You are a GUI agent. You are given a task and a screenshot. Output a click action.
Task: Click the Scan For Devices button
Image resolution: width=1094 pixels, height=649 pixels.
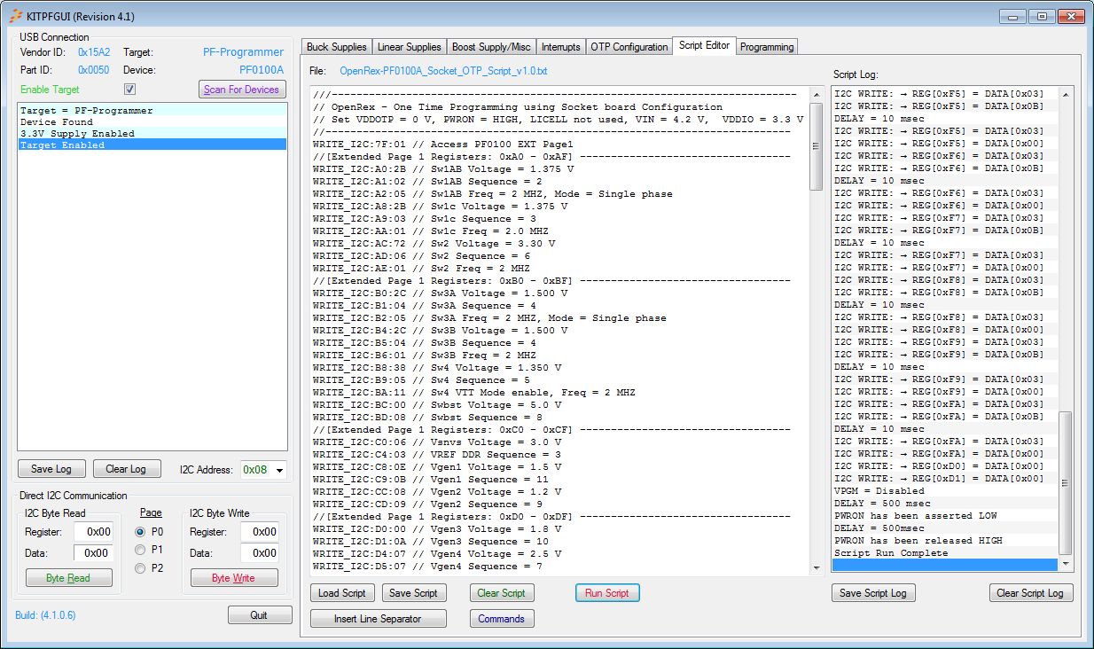click(x=242, y=90)
